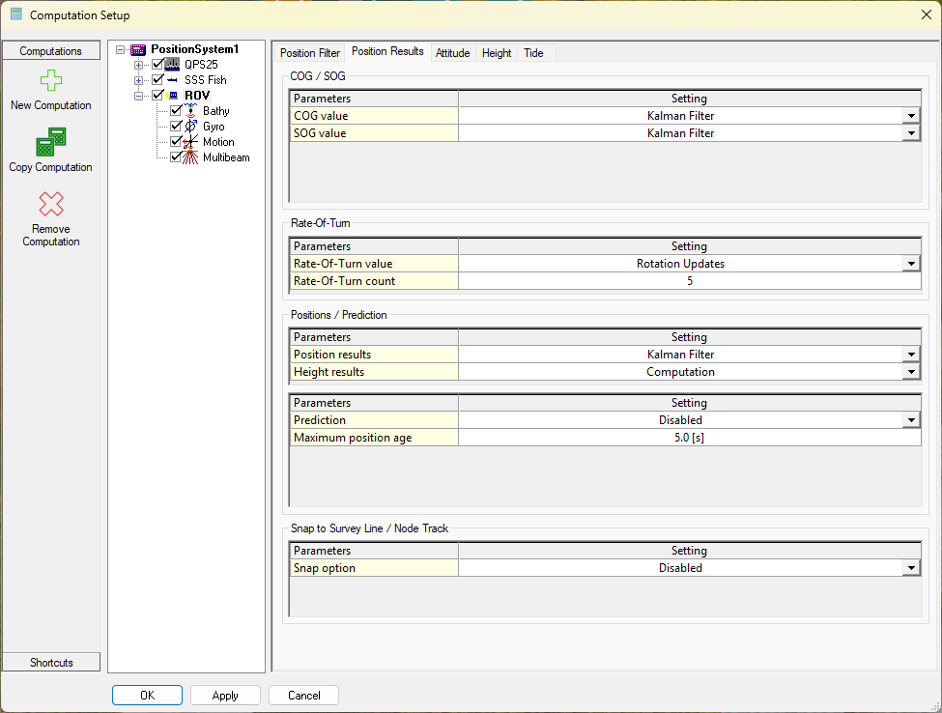Click the Maximum position age field
Viewport: 942px width, 713px height.
(688, 438)
